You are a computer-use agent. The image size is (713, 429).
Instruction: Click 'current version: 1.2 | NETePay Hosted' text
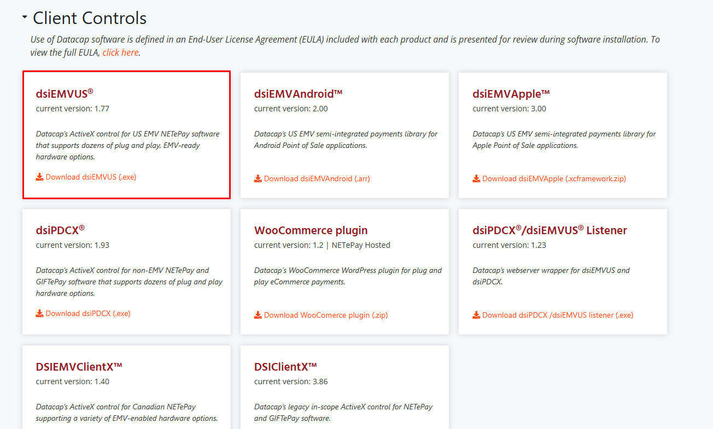click(322, 245)
